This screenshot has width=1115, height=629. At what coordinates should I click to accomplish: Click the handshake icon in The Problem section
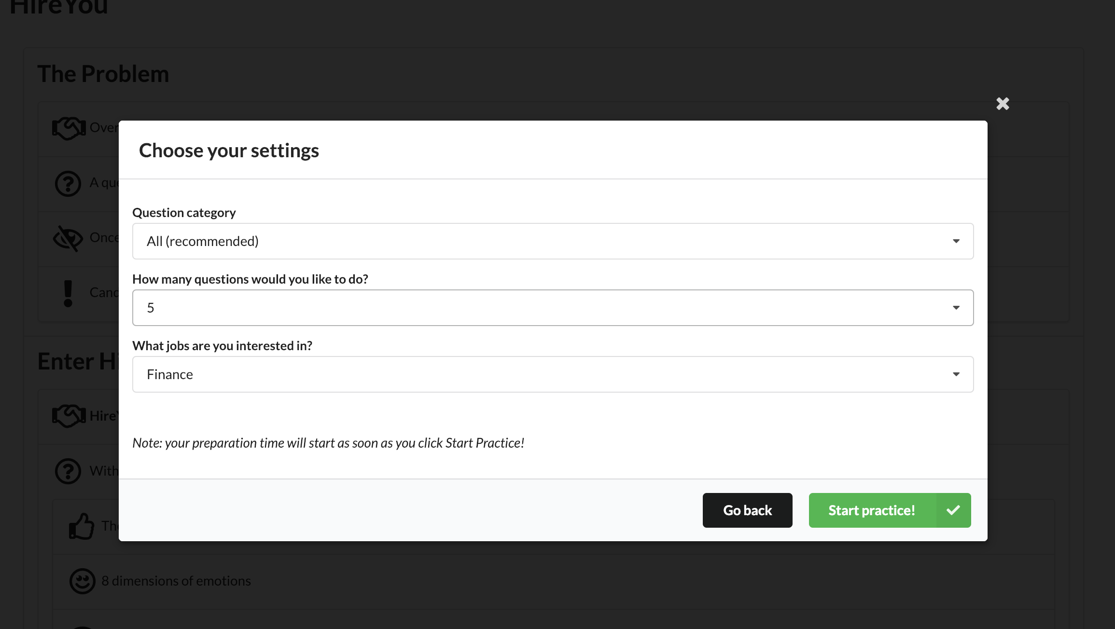[69, 128]
